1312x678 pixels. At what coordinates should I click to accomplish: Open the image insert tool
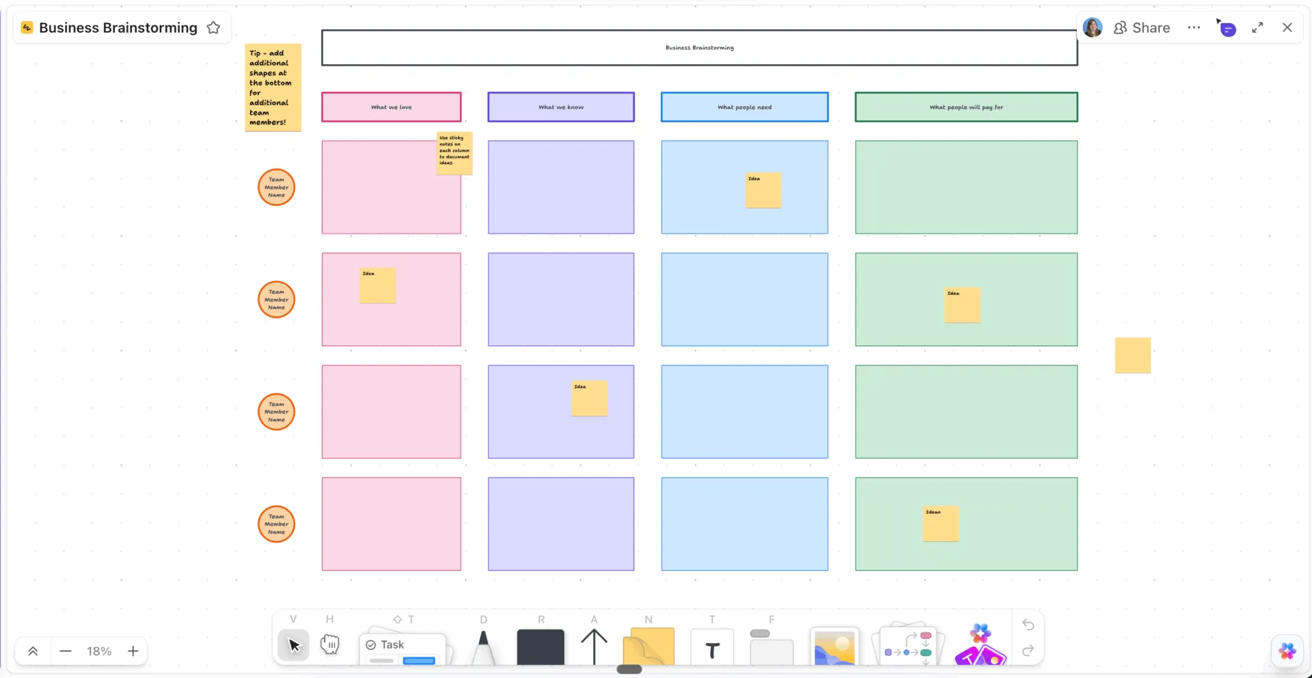(834, 647)
